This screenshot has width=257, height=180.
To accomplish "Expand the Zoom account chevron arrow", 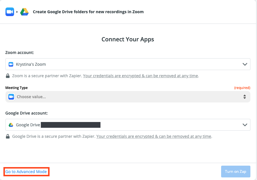I will point(245,64).
